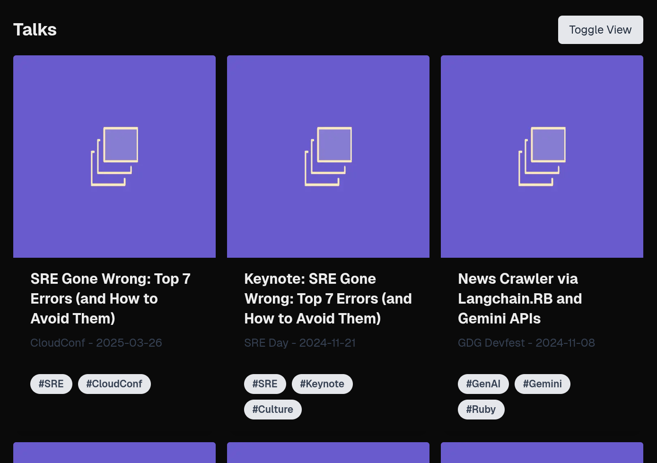Click 'SRE Day - 2024-11-21' event text
Image resolution: width=657 pixels, height=463 pixels.
pyautogui.click(x=300, y=343)
